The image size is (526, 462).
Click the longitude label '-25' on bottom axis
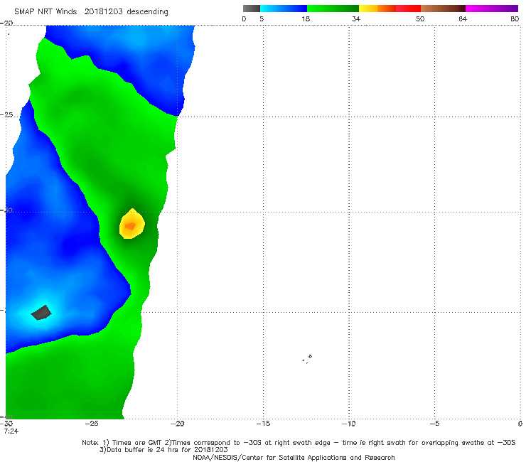point(92,424)
